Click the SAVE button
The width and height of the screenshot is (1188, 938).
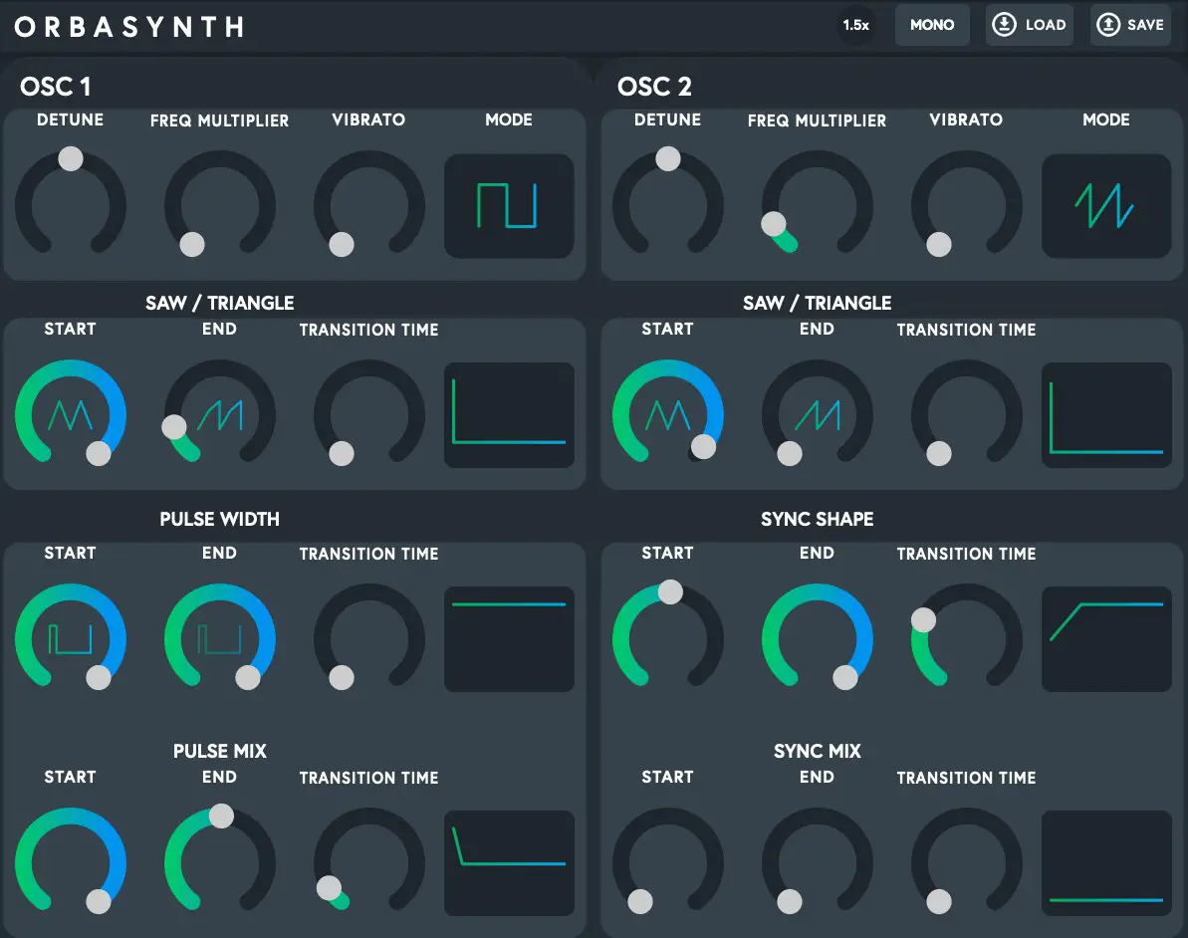(x=1131, y=24)
